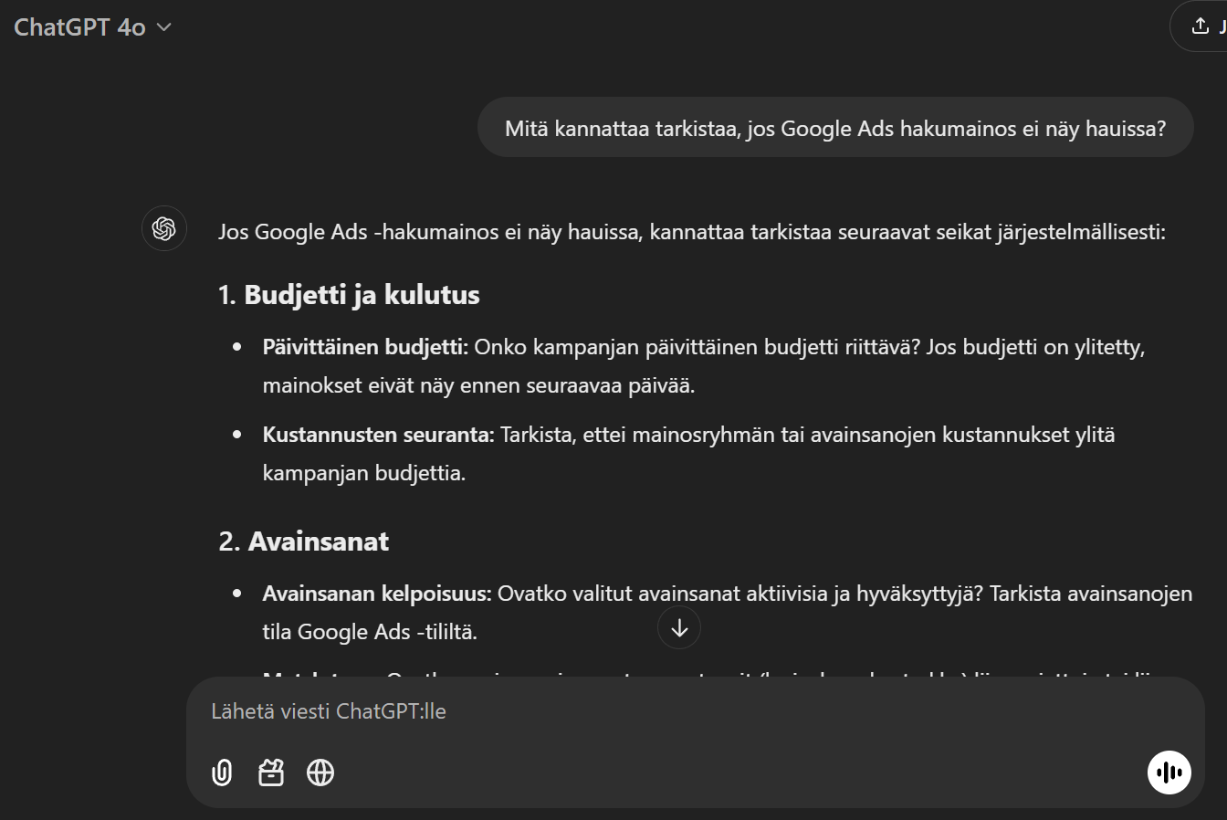The width and height of the screenshot is (1227, 820).
Task: Open the tools toolbox icon
Action: (271, 773)
